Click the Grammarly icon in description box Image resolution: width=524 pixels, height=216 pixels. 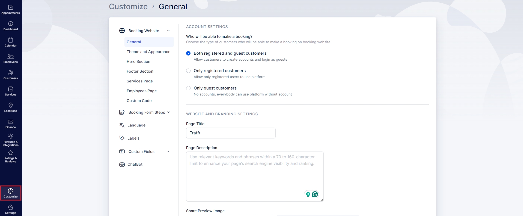click(315, 194)
